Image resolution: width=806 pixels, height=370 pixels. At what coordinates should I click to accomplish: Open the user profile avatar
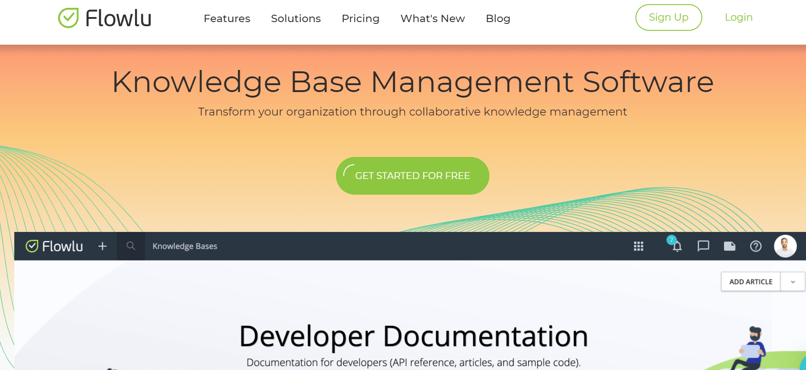785,246
